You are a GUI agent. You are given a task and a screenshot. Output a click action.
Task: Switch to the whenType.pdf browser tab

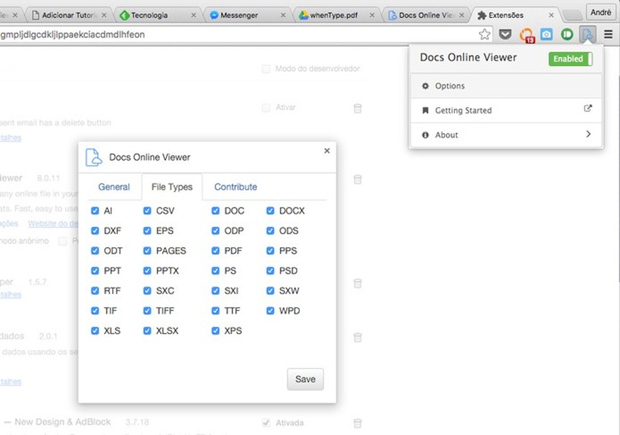point(336,15)
